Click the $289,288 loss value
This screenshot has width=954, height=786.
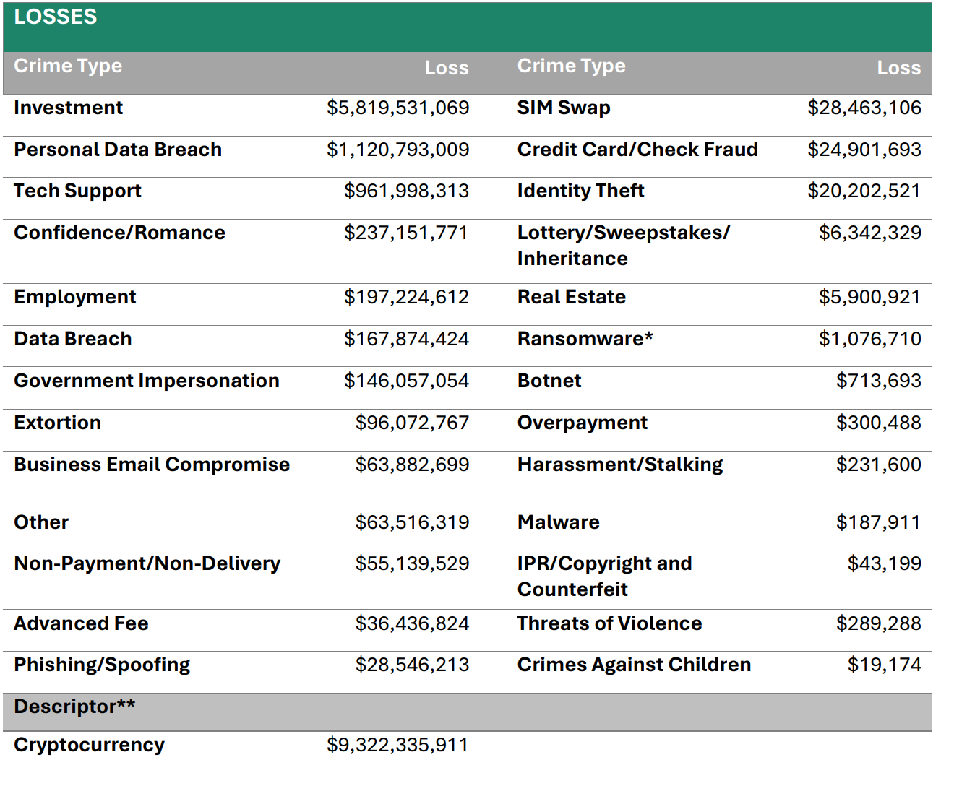coord(879,623)
